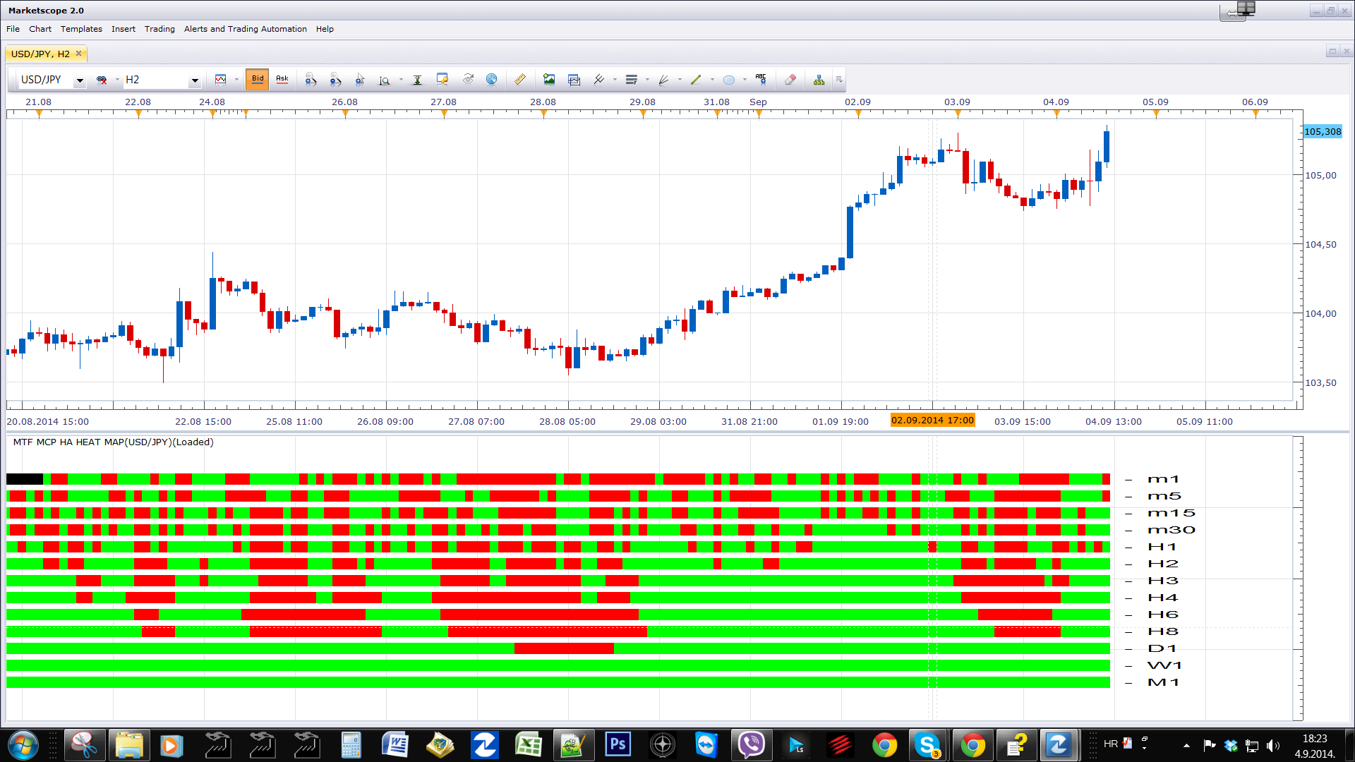Click the D1 heat map row label

(x=1162, y=648)
